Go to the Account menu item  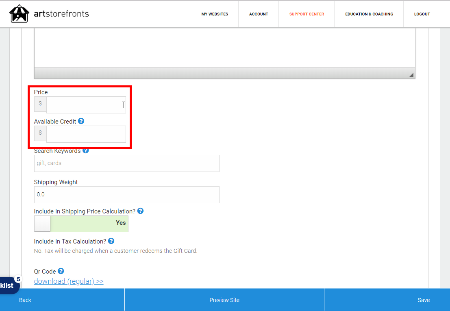(x=259, y=14)
